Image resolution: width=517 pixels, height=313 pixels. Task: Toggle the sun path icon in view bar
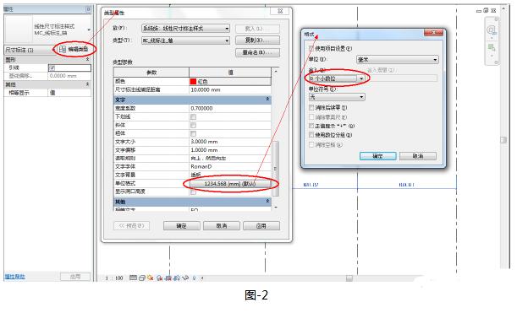[151, 278]
